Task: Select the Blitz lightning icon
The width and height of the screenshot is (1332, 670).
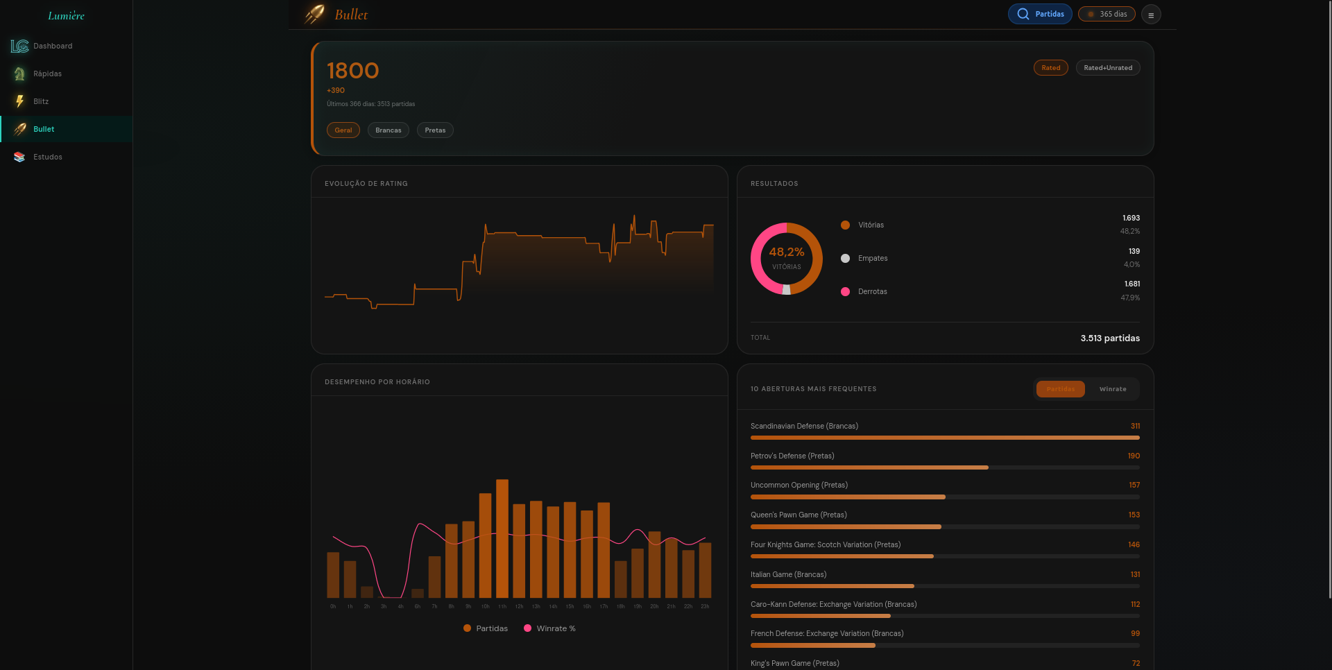Action: coord(19,101)
